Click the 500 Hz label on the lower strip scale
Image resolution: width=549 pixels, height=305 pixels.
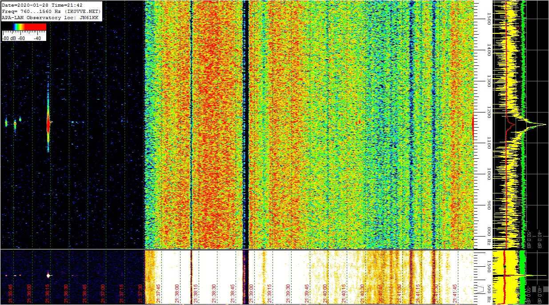tap(489, 293)
